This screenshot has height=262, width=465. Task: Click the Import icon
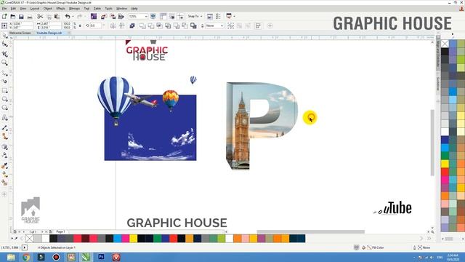click(104, 17)
